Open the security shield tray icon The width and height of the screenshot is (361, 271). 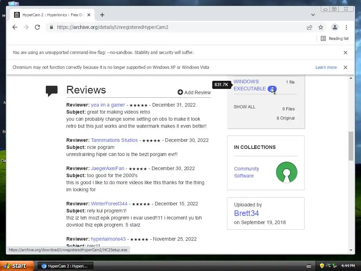(322, 266)
